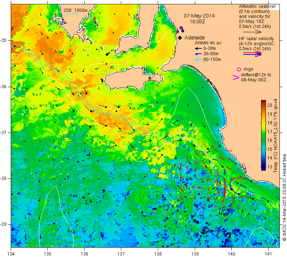Click the latitude axis label -37
287x258 pixels.
[x=4, y=132]
